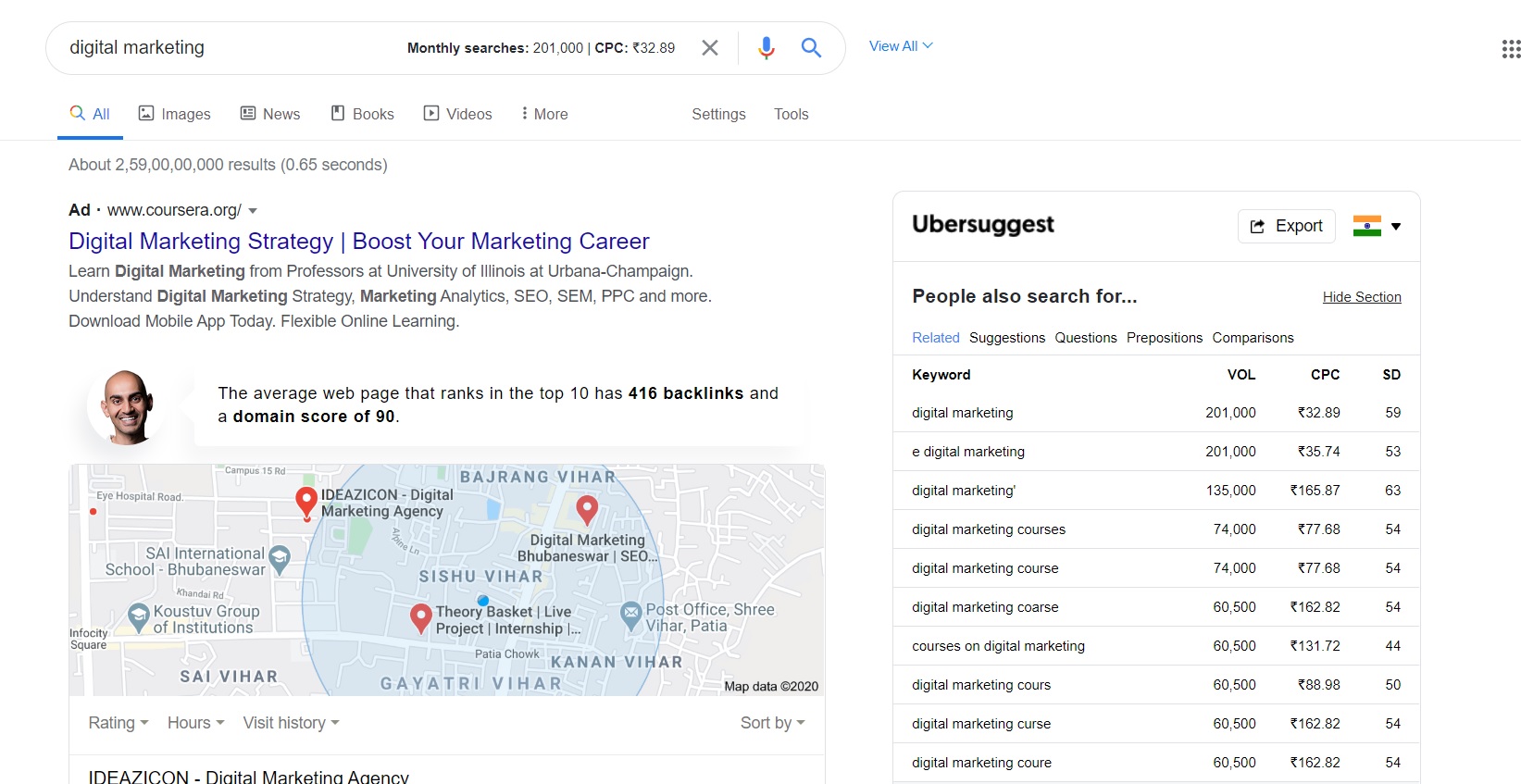Click the Theory Basket map pin

tap(421, 618)
